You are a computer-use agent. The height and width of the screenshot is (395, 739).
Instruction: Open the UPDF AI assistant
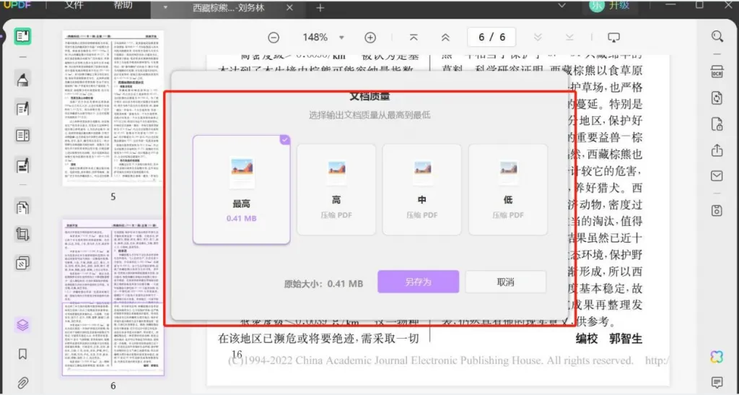click(x=717, y=357)
